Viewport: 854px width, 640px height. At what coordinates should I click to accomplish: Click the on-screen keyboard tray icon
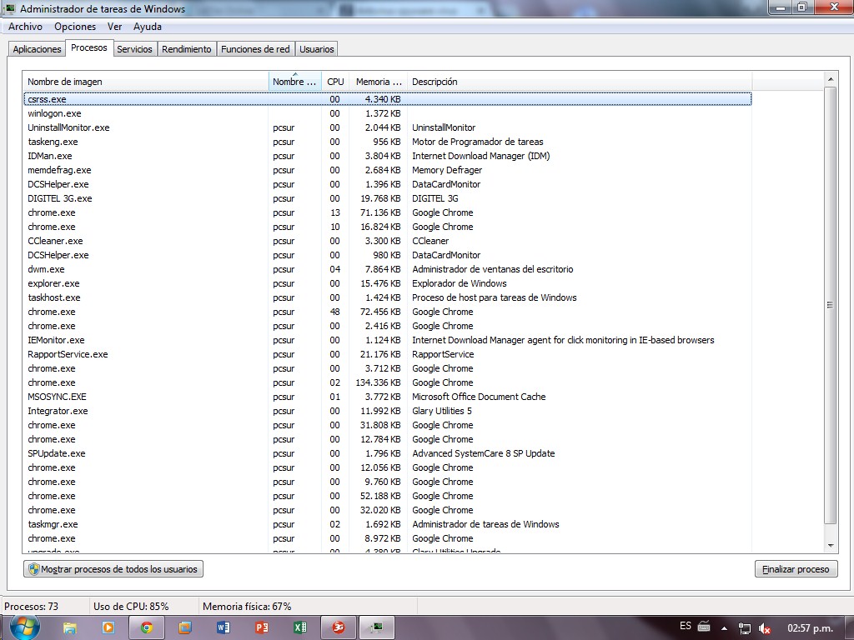[704, 627]
